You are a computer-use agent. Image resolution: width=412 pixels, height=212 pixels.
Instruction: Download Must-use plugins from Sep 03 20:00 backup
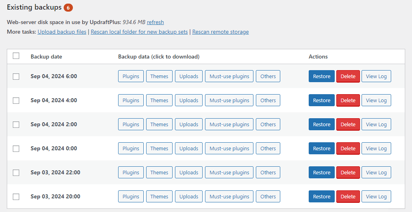tap(229, 196)
